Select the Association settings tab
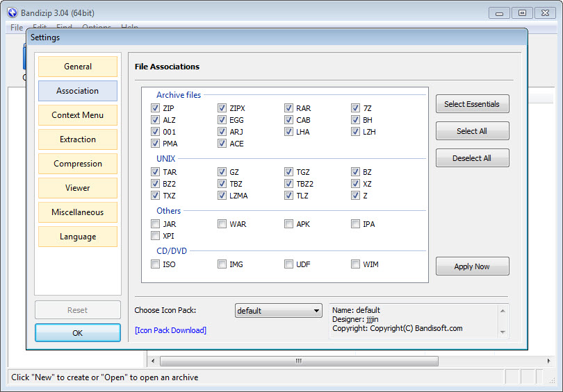The width and height of the screenshot is (563, 392). pos(78,91)
